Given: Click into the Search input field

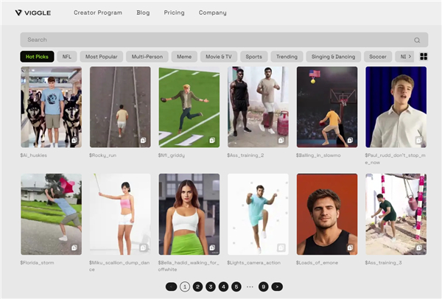Looking at the screenshot, I should pos(214,40).
